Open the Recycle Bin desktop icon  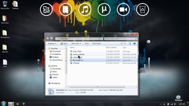5,5
